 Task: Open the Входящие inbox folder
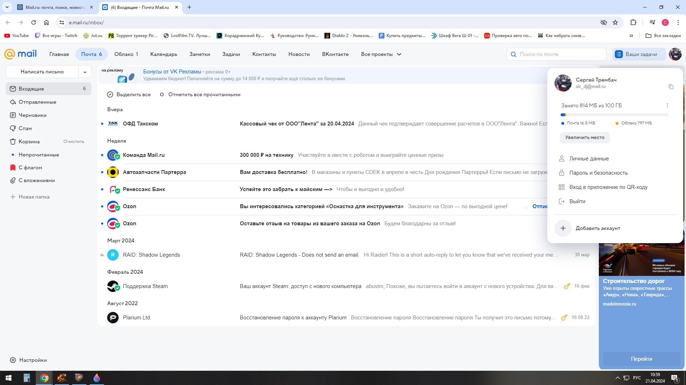(49, 89)
